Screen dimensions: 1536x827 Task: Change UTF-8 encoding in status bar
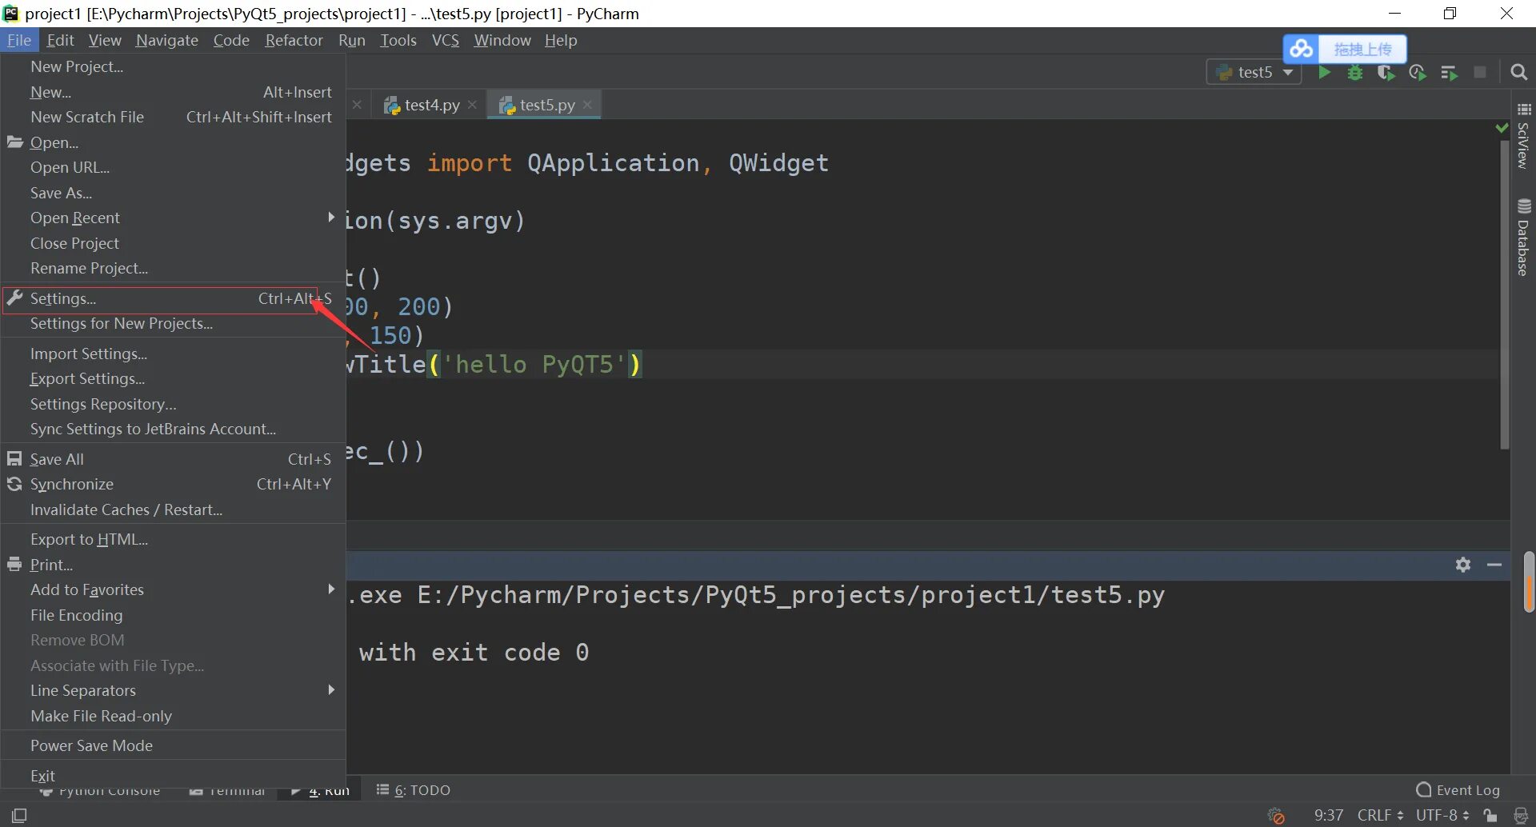pos(1442,815)
